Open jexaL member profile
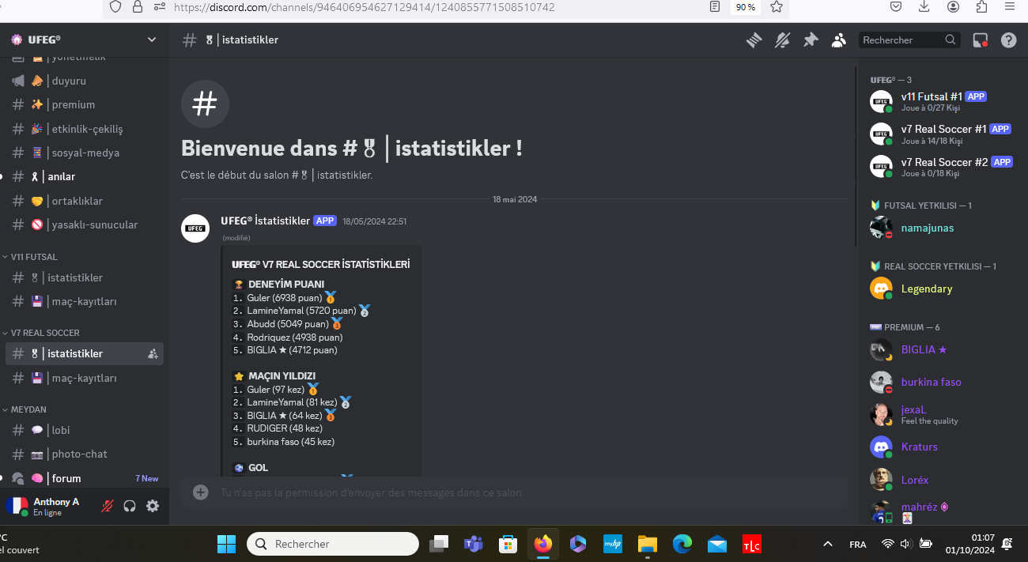The height and width of the screenshot is (562, 1028). [x=940, y=414]
